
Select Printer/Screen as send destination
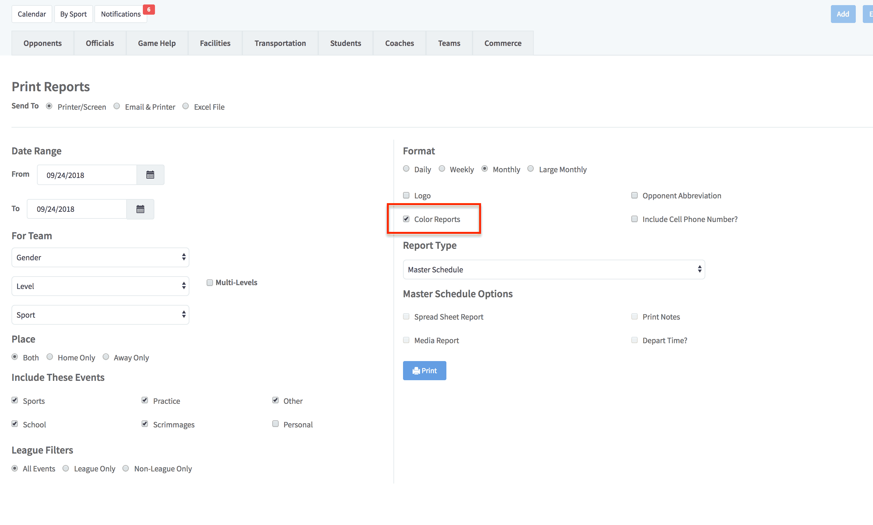[49, 106]
